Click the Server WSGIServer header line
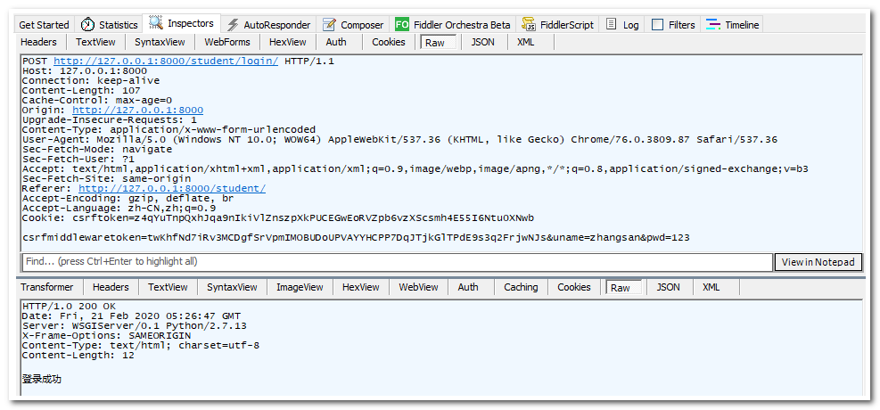 pyautogui.click(x=134, y=326)
